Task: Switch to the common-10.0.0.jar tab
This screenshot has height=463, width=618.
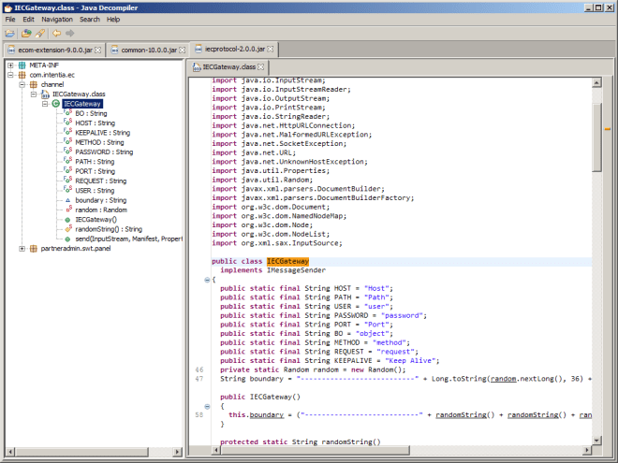Action: (x=148, y=49)
